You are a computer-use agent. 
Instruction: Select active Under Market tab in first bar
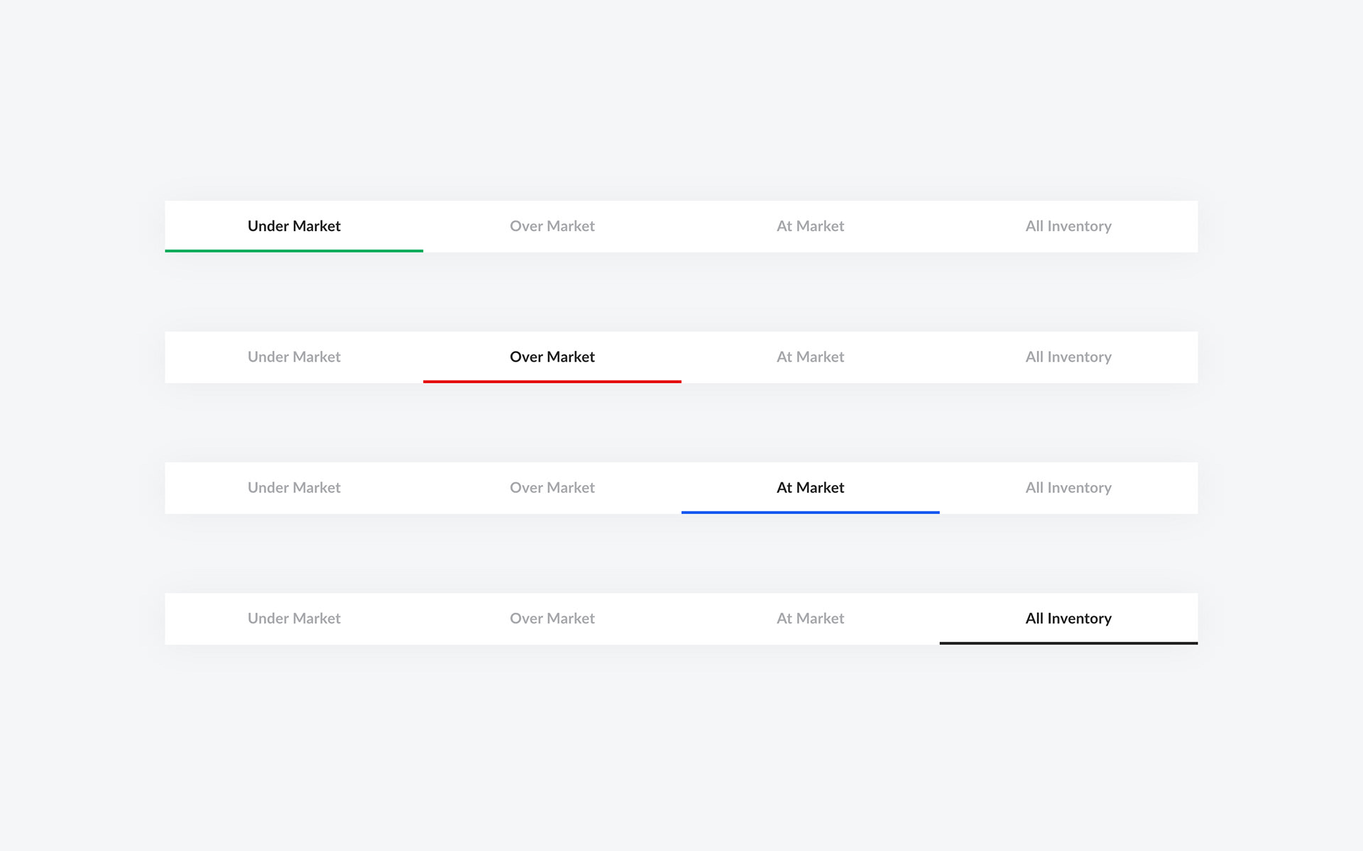(x=294, y=226)
